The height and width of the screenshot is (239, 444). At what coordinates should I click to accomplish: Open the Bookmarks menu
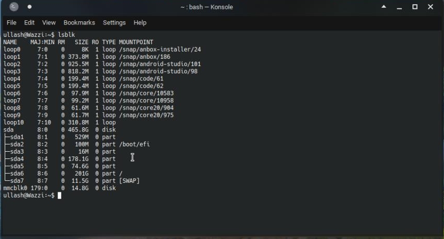click(x=79, y=23)
